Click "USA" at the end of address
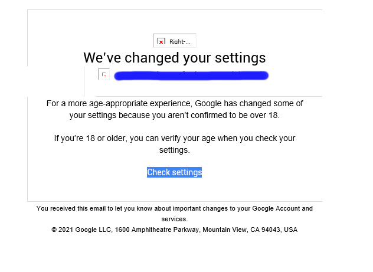 (290, 230)
